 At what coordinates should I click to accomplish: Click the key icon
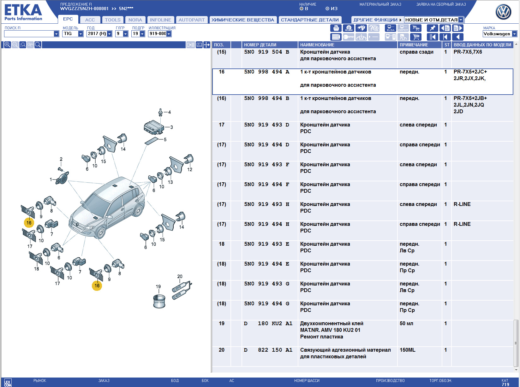point(349,37)
